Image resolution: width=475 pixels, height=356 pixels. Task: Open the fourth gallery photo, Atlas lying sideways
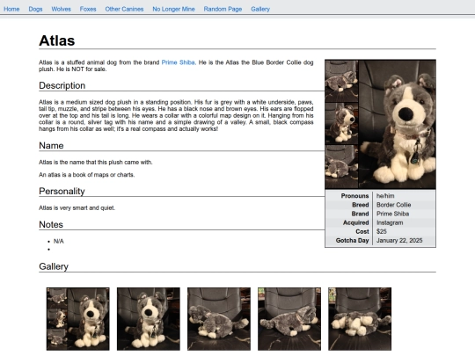point(289,319)
